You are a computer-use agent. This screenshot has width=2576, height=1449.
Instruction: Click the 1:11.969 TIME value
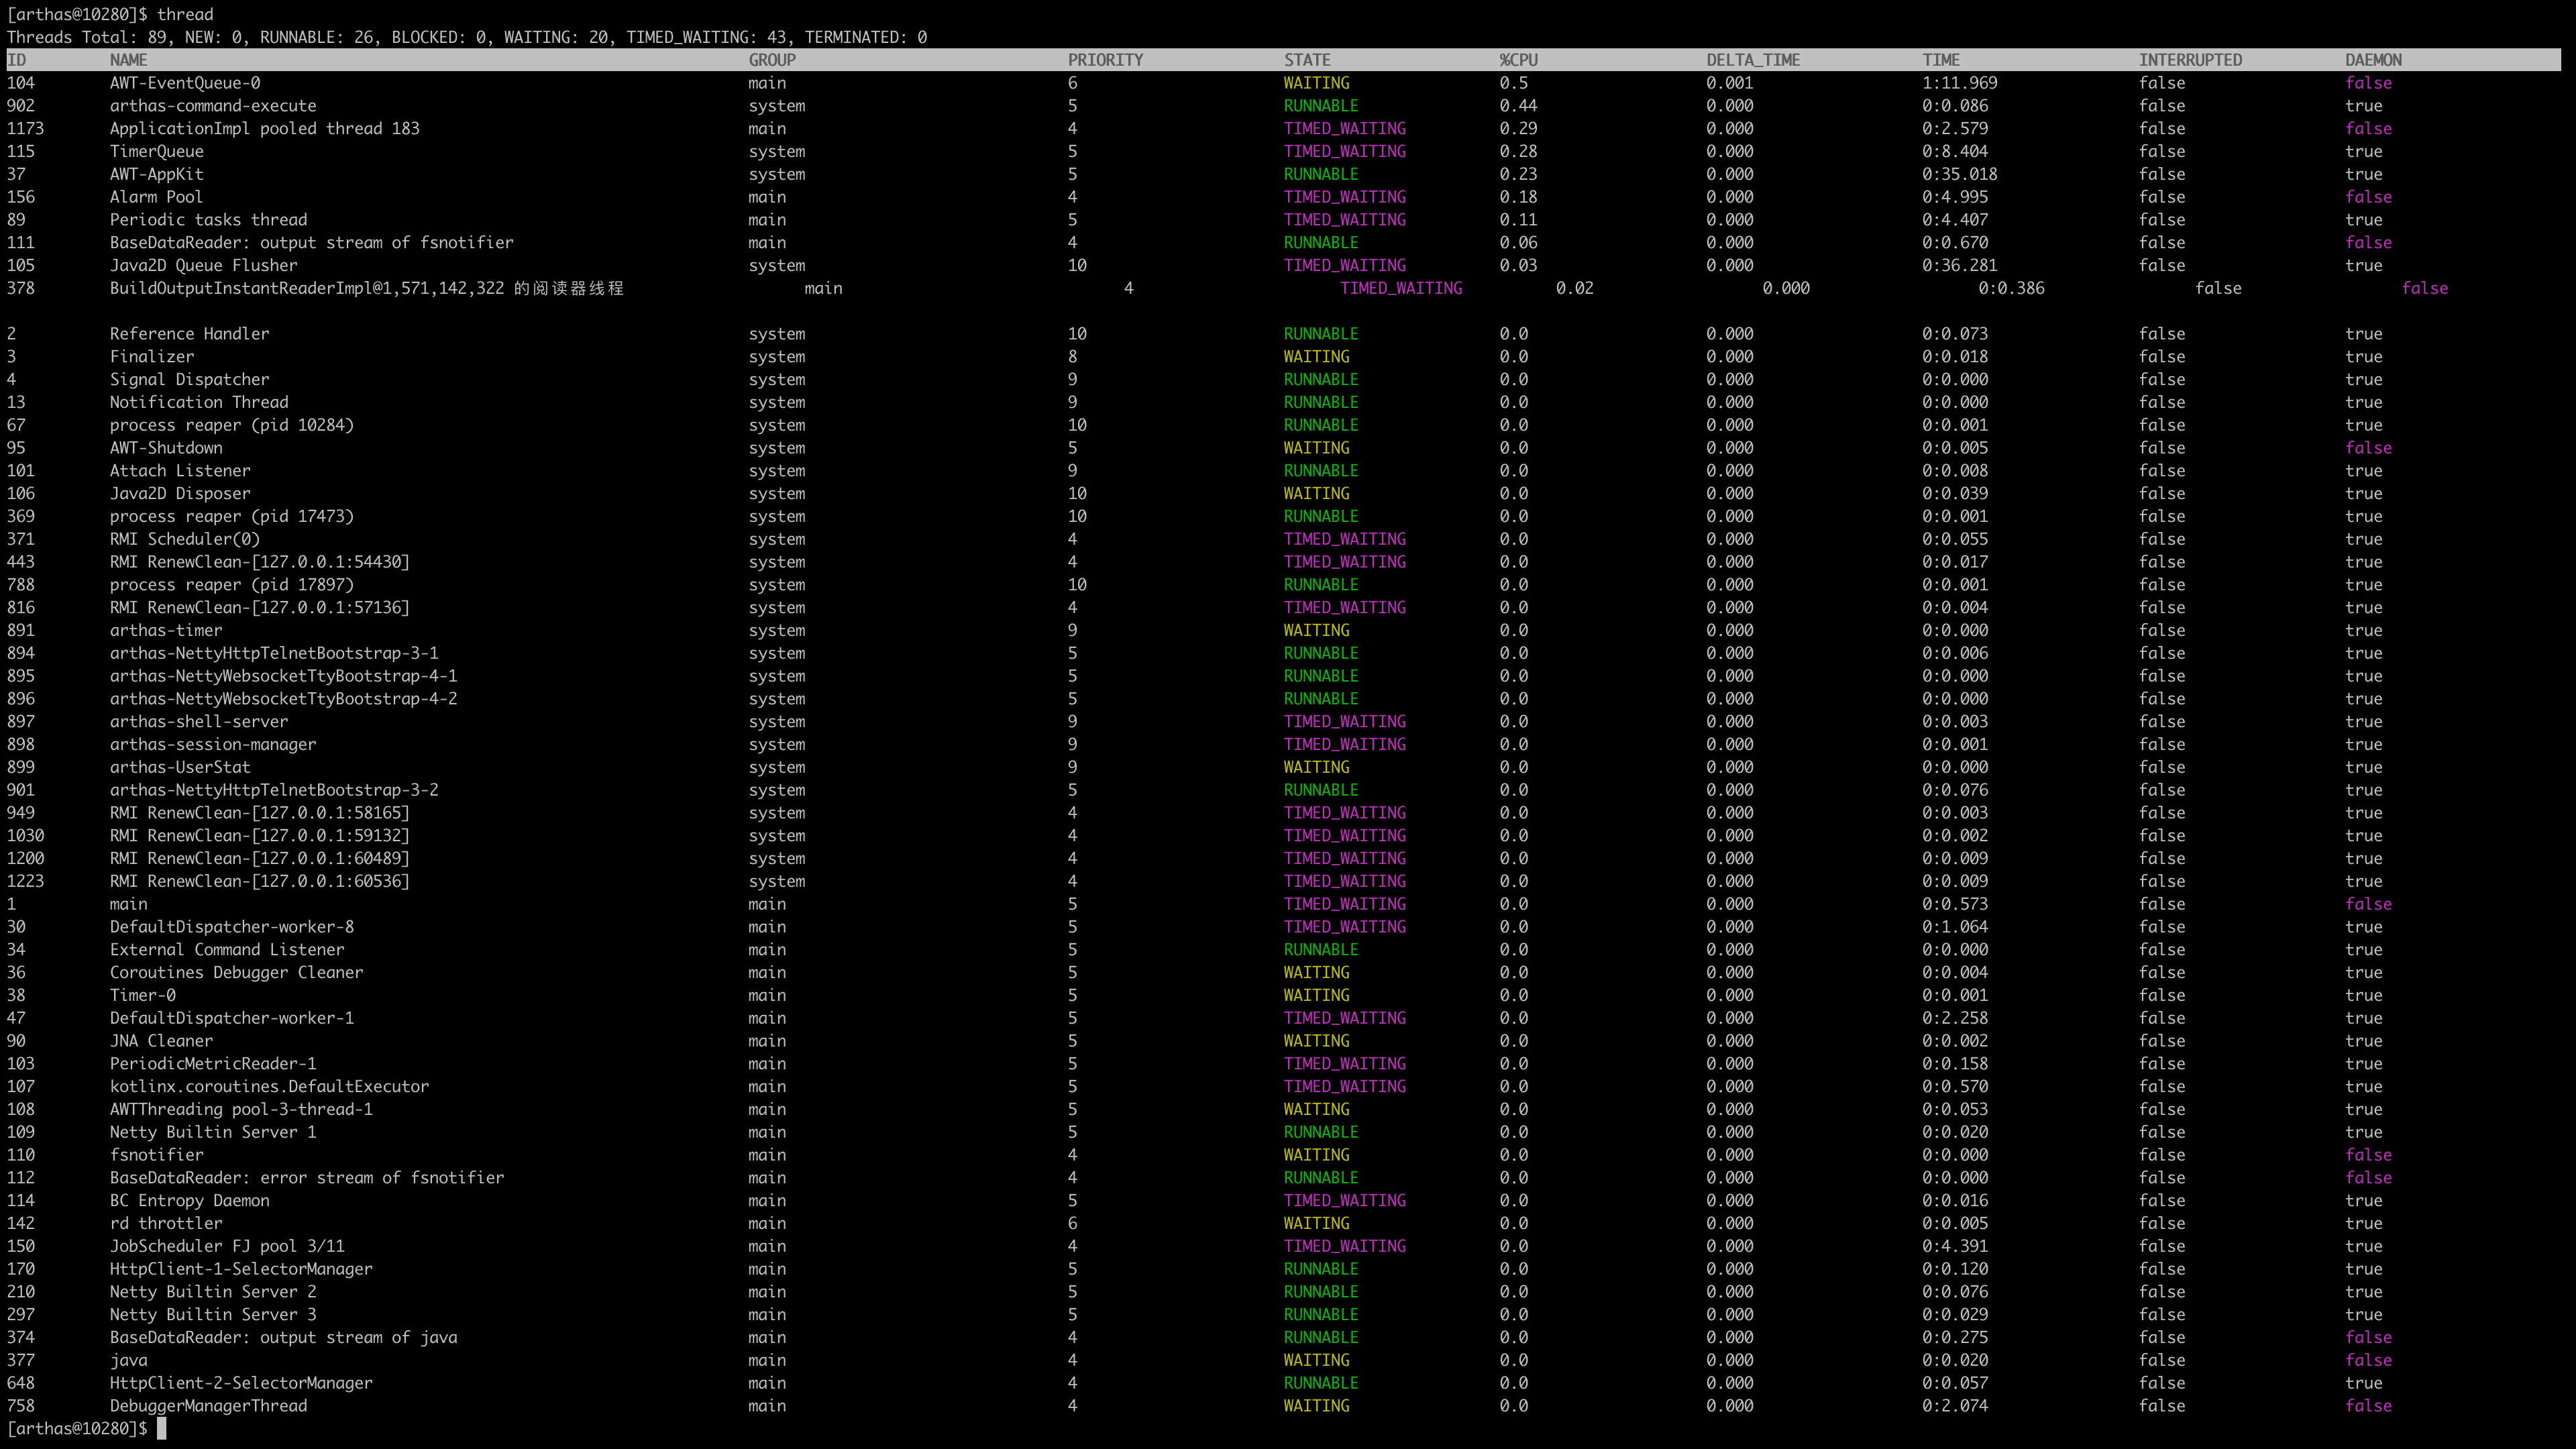(x=1959, y=83)
